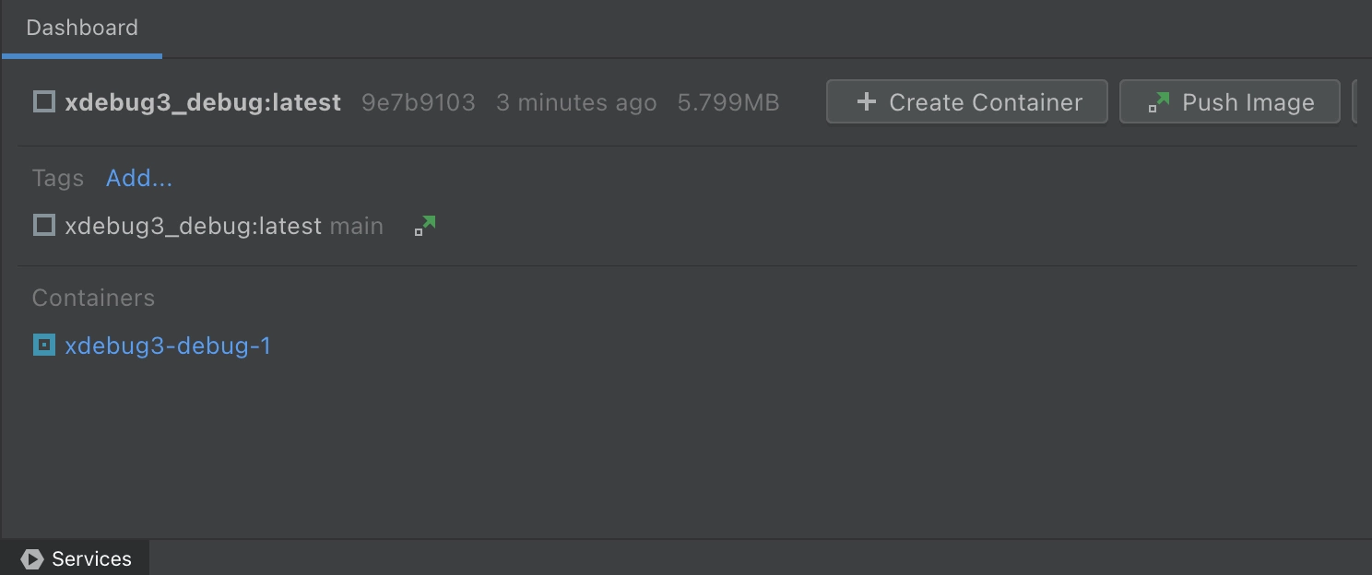Image resolution: width=1372 pixels, height=575 pixels.
Task: Click the Push Image button
Action: [x=1229, y=101]
